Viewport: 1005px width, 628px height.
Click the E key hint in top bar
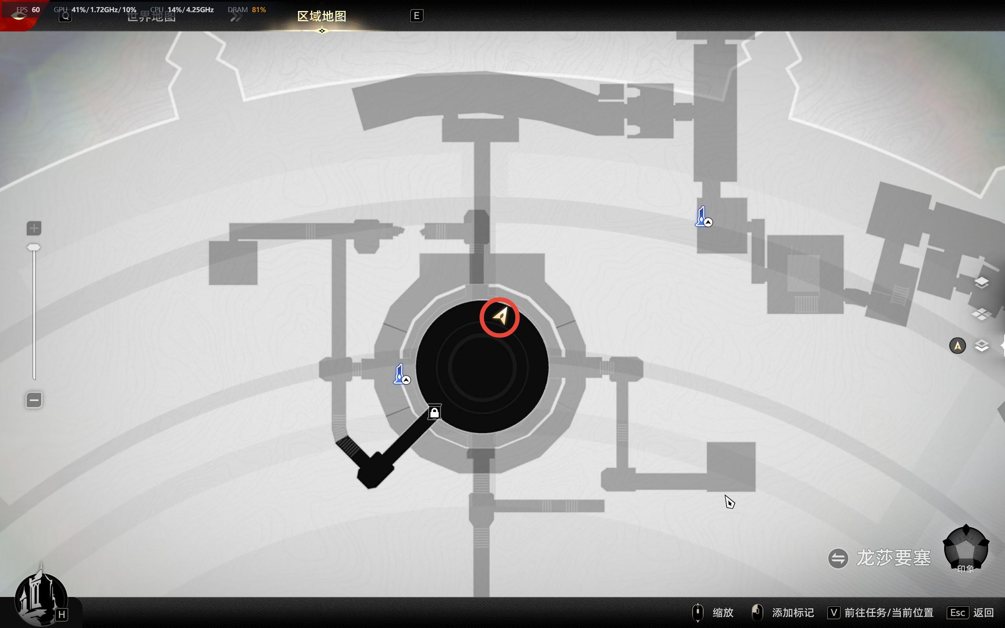417,16
